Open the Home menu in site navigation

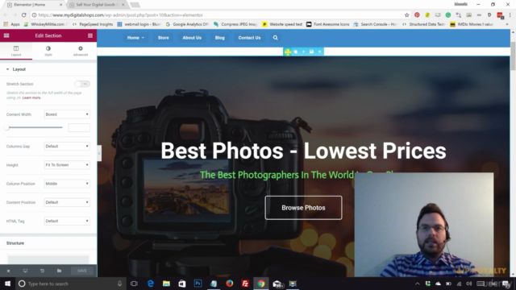point(135,38)
